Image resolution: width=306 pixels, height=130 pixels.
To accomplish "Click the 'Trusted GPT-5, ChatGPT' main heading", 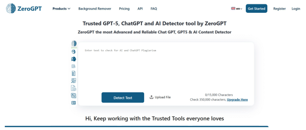I will click(x=154, y=23).
